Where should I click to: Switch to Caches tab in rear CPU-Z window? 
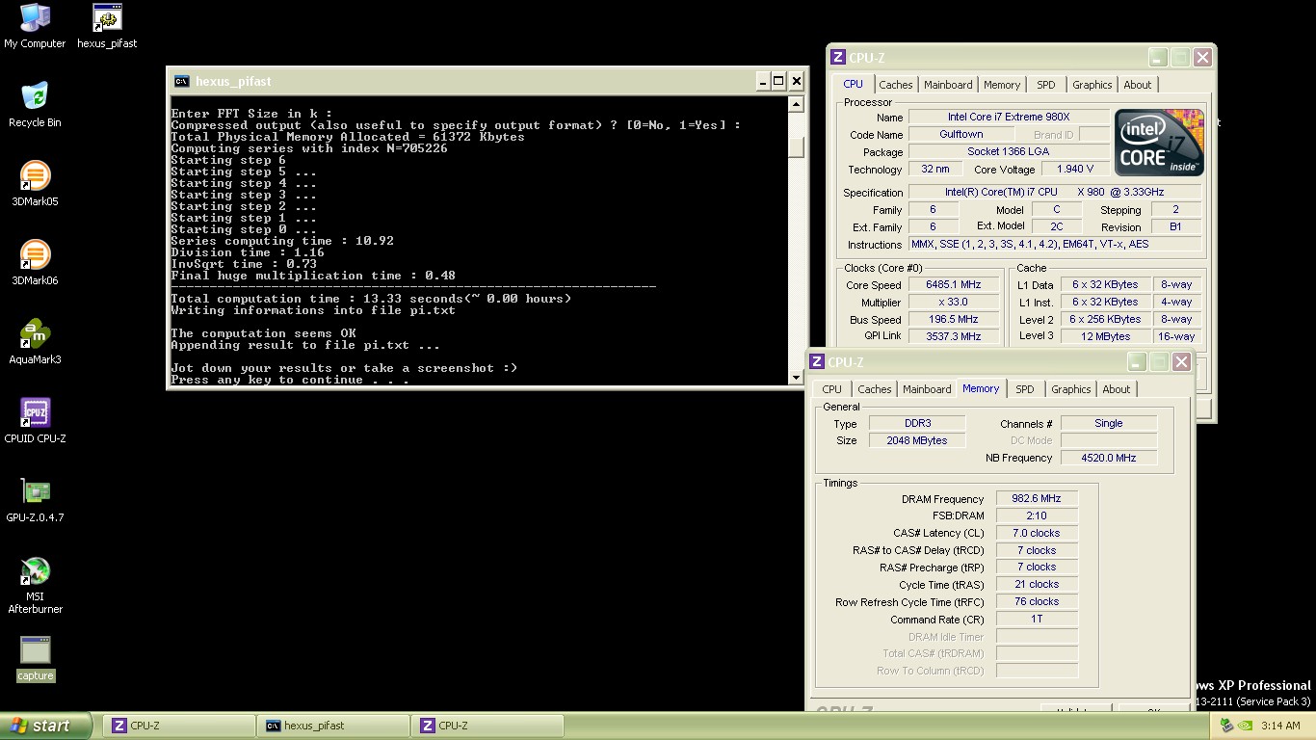pos(896,85)
